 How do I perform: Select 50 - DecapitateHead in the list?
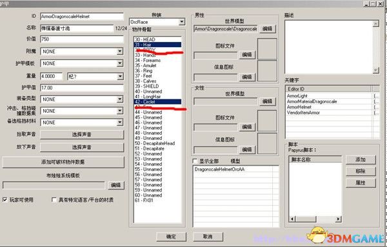[158, 143]
